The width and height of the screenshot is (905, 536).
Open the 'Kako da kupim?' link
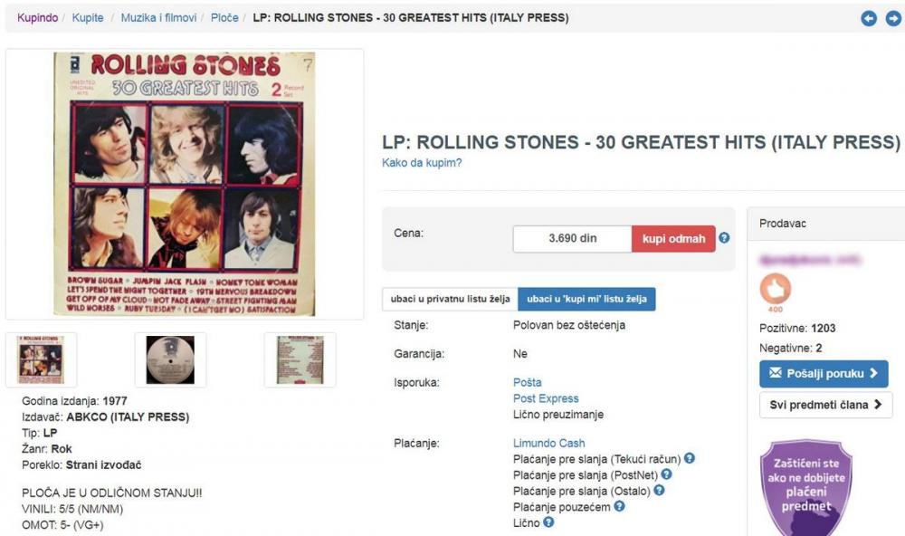pos(422,163)
